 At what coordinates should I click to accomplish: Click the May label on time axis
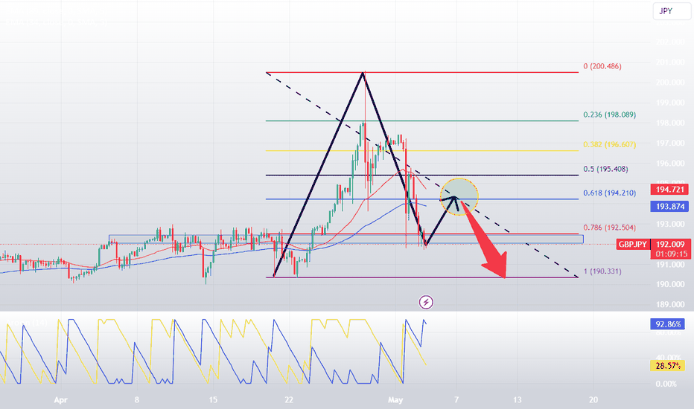point(395,400)
